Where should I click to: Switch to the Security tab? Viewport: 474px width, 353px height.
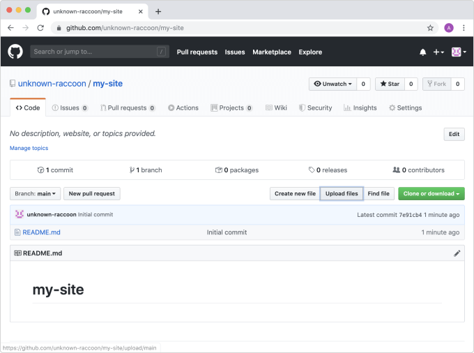[315, 107]
